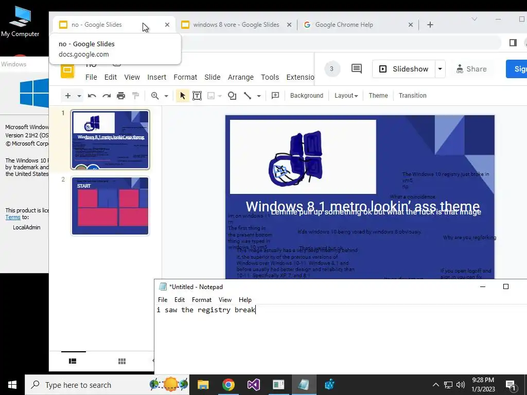Screen dimensions: 527x395
Task: Click the Chrome side panel icon
Action: coord(513,43)
